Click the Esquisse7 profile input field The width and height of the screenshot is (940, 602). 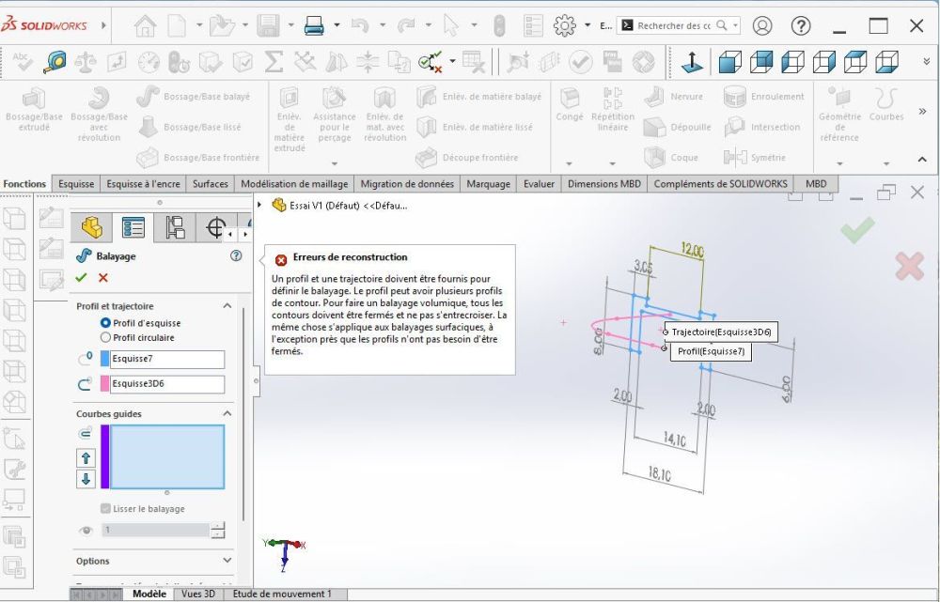coord(166,359)
